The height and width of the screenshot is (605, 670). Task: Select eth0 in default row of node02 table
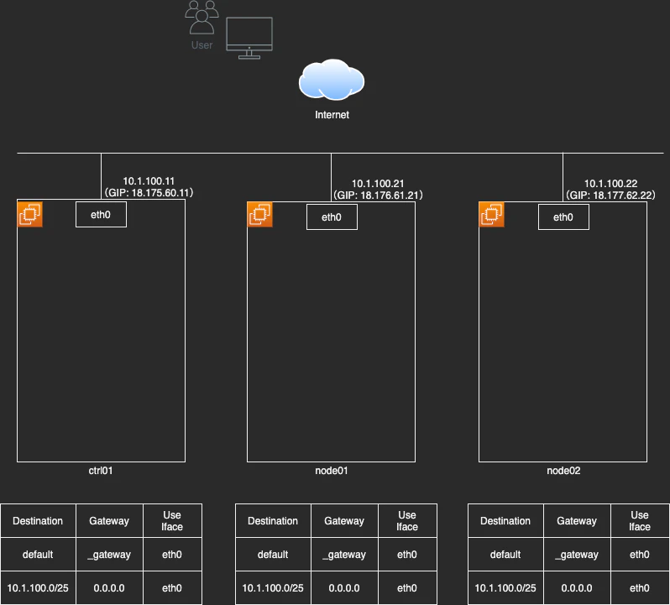click(x=640, y=554)
